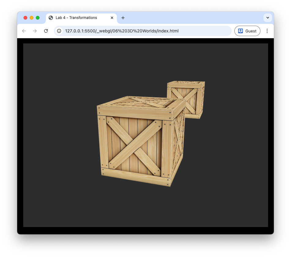Open a new tab with plus icon
This screenshot has height=257, width=291.
click(123, 18)
